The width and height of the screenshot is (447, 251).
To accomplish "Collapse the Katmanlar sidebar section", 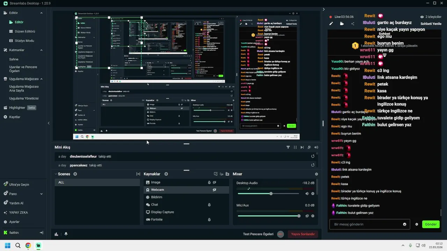I will (41, 50).
